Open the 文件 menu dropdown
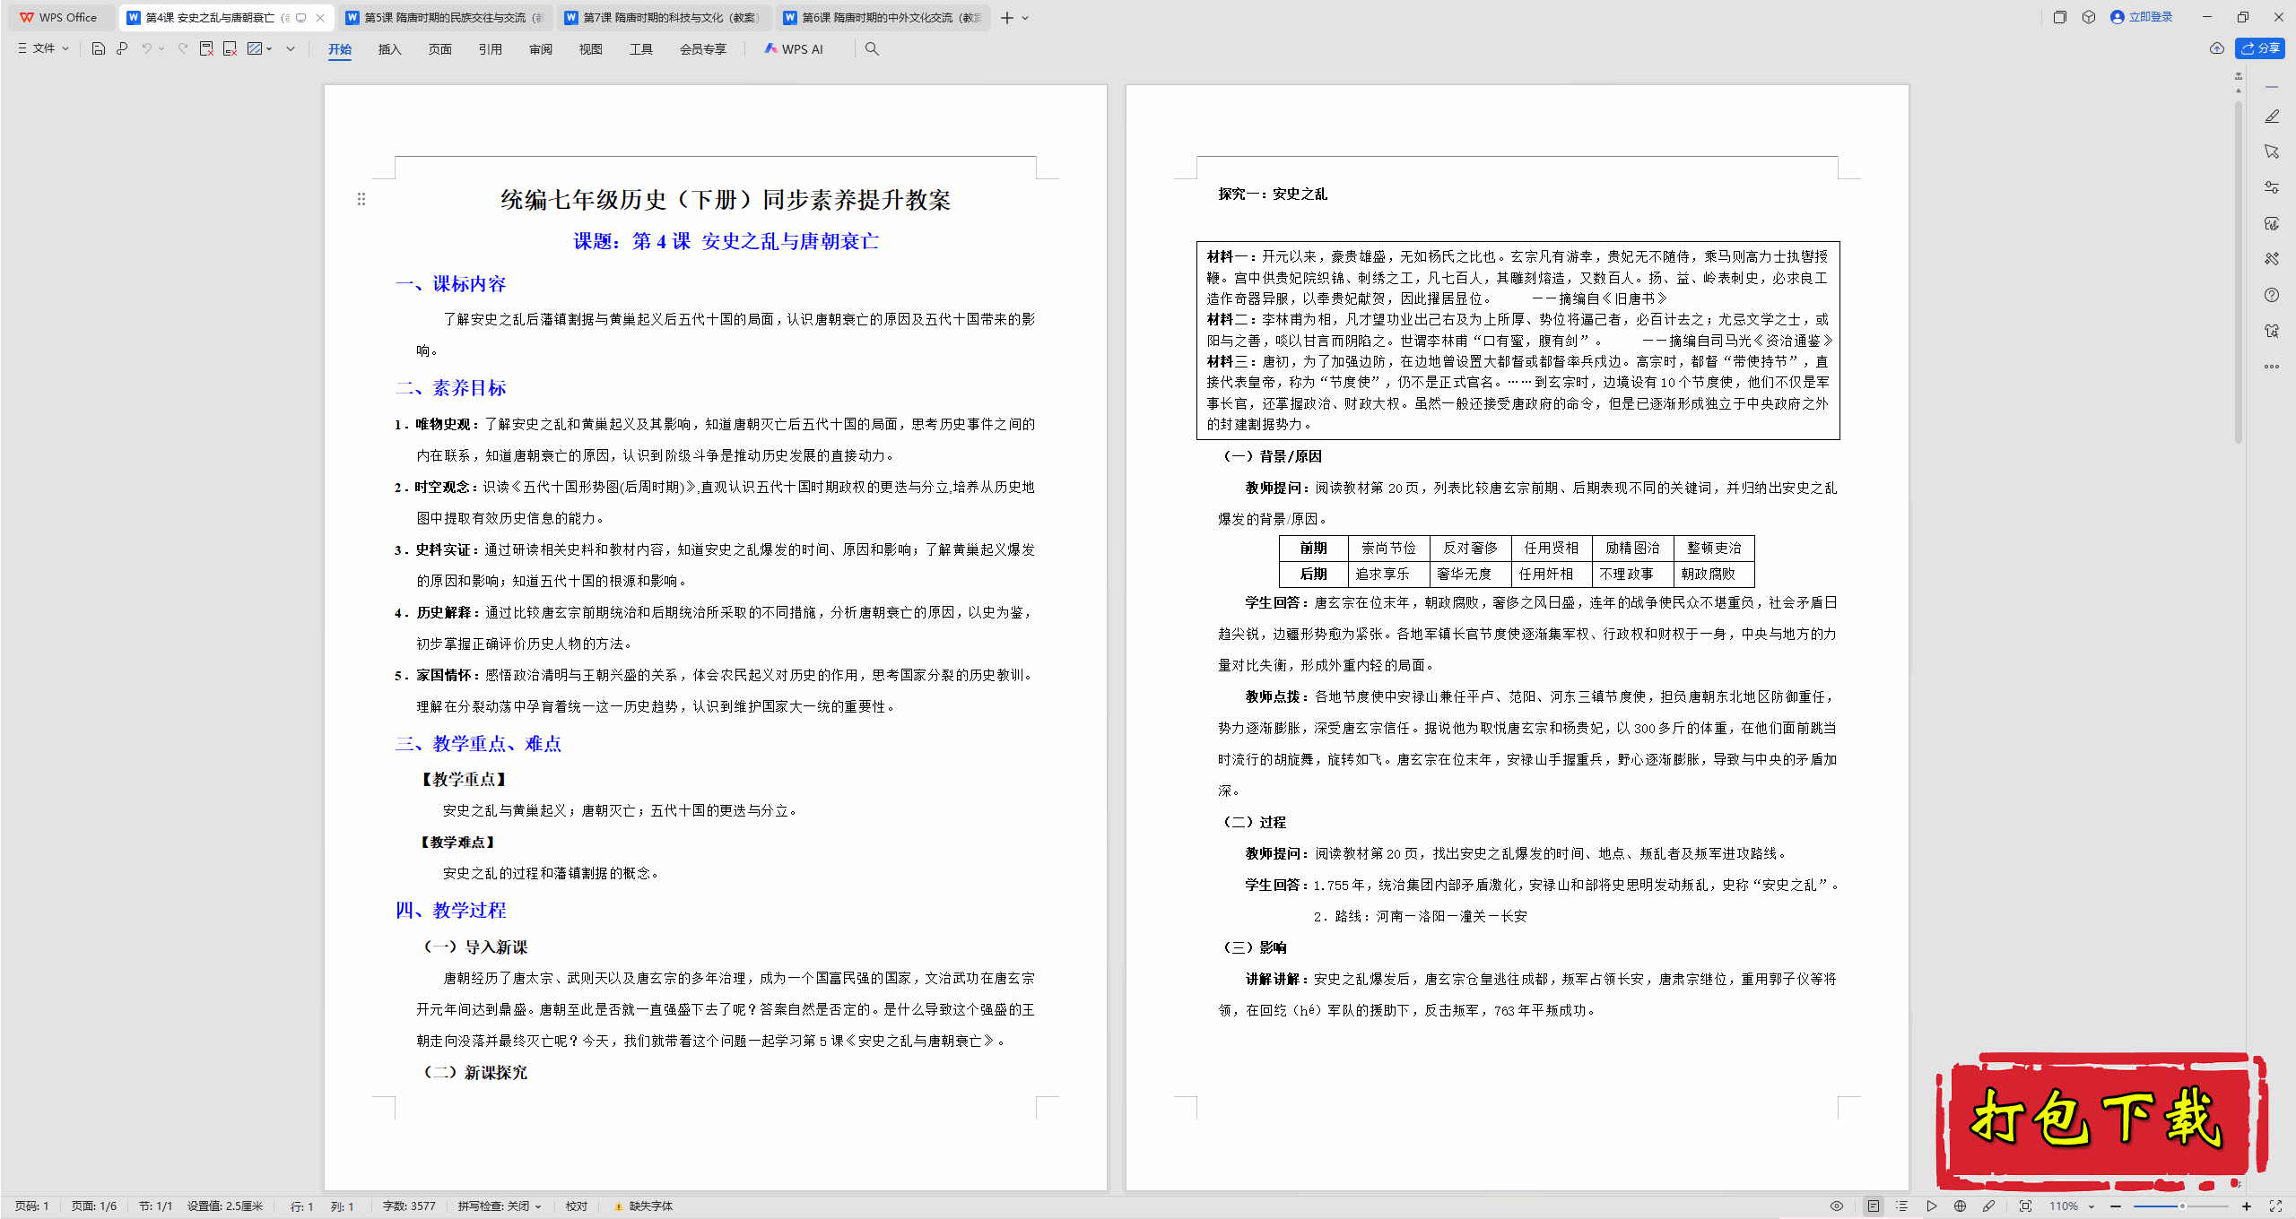The image size is (2296, 1219). click(x=43, y=48)
